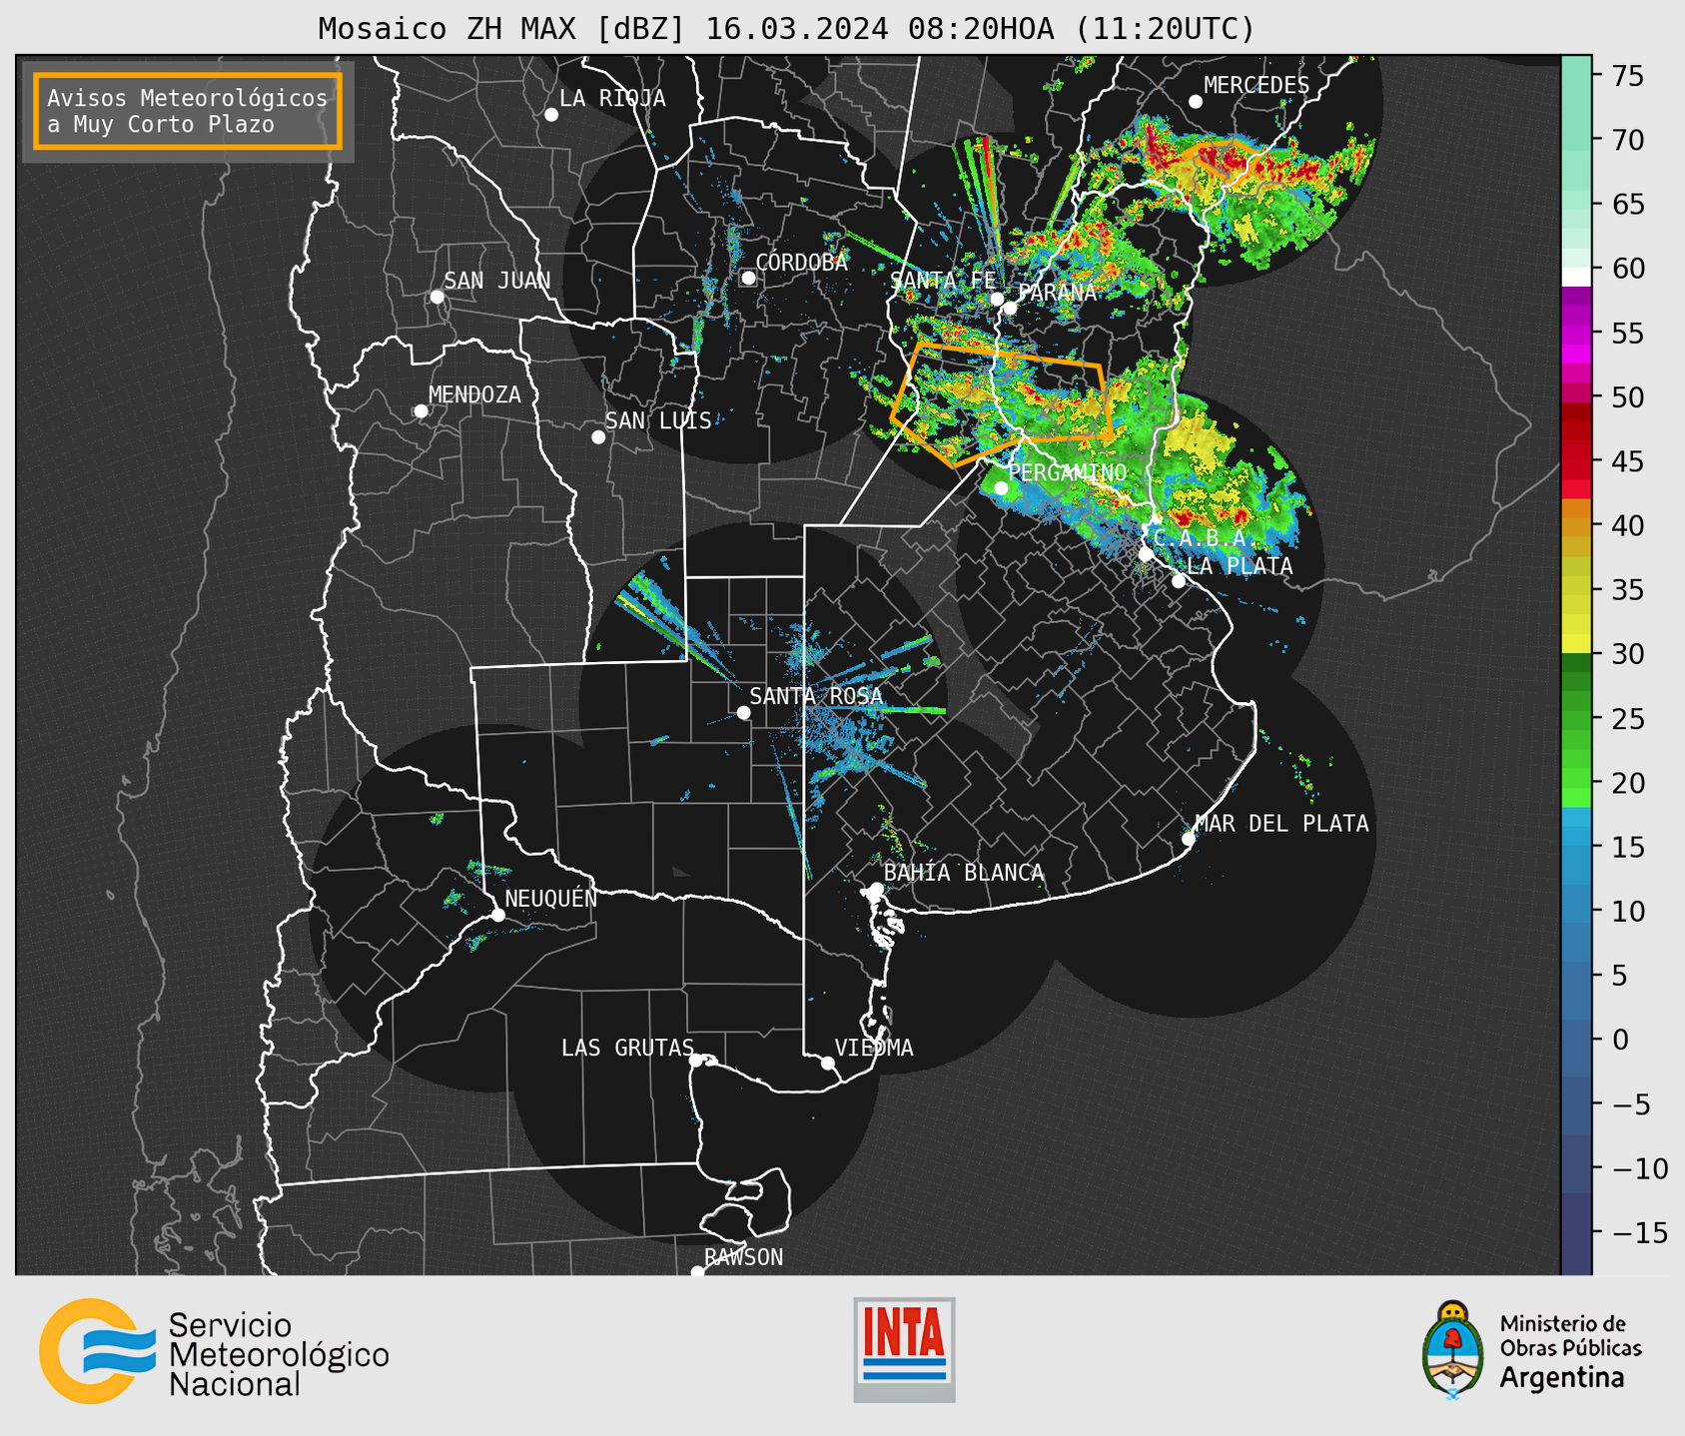Select the yellow 30-35 dBZ color band

pos(1576,624)
